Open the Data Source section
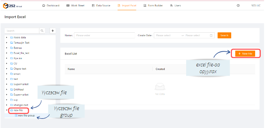The height and width of the screenshot is (128, 265). [101, 6]
